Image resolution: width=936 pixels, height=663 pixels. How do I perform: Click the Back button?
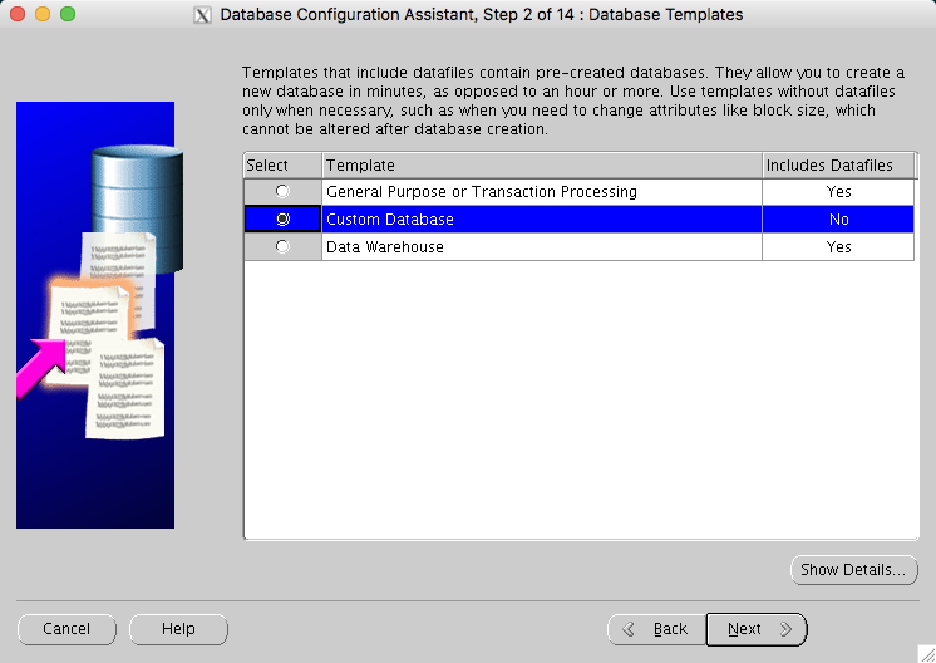[x=670, y=629]
